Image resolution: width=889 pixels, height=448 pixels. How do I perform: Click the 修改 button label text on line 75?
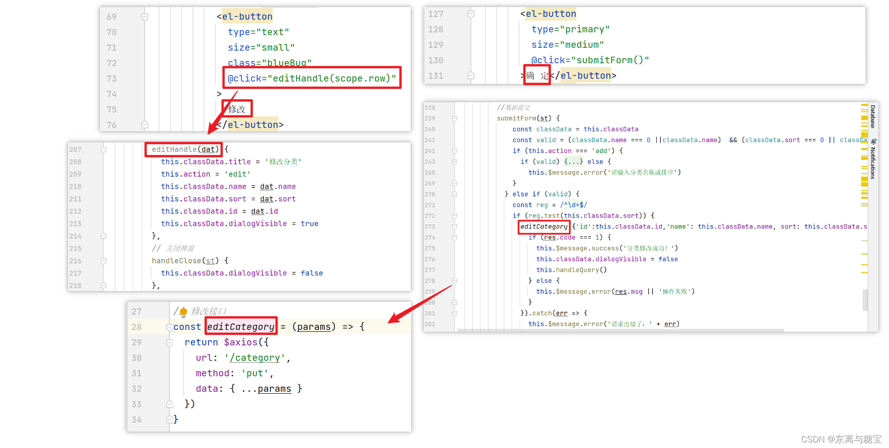(x=237, y=109)
